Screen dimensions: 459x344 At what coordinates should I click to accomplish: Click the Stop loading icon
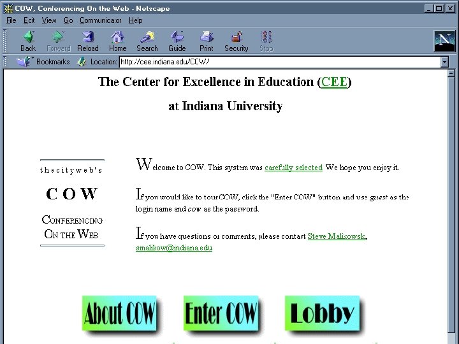point(266,41)
